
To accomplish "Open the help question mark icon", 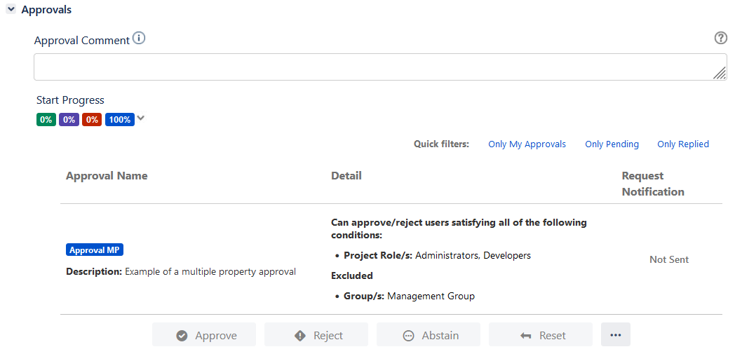I will (720, 39).
